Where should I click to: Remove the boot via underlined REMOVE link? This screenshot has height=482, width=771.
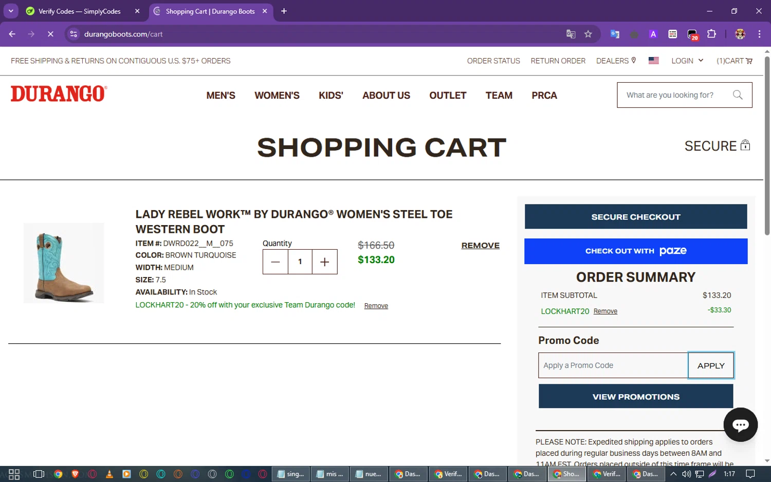click(480, 246)
